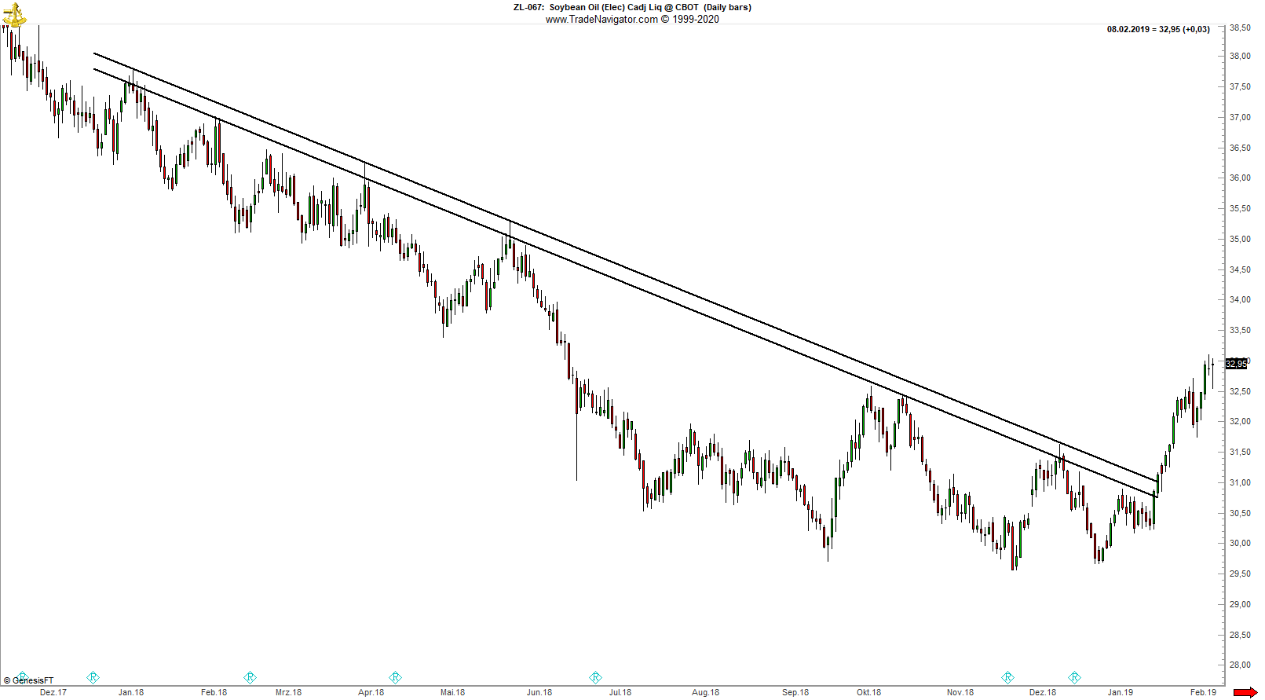Click the 34,00 price axis label

click(1240, 299)
